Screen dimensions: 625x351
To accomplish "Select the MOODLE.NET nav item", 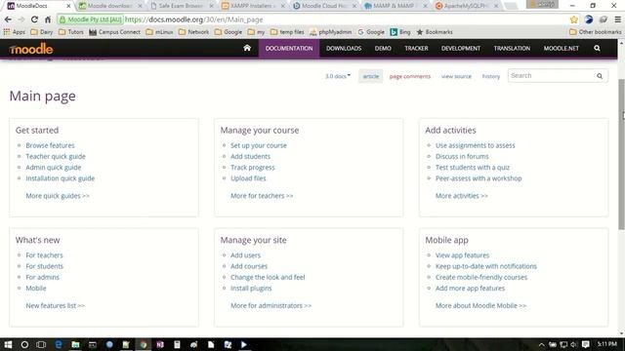I will click(x=561, y=48).
